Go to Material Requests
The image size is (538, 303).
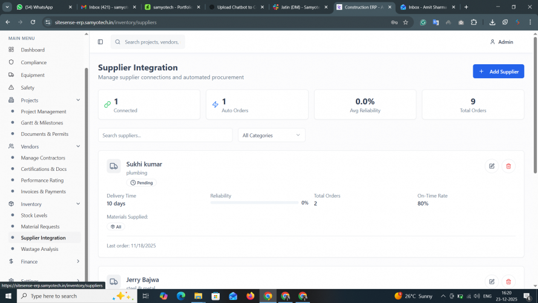[40, 227]
